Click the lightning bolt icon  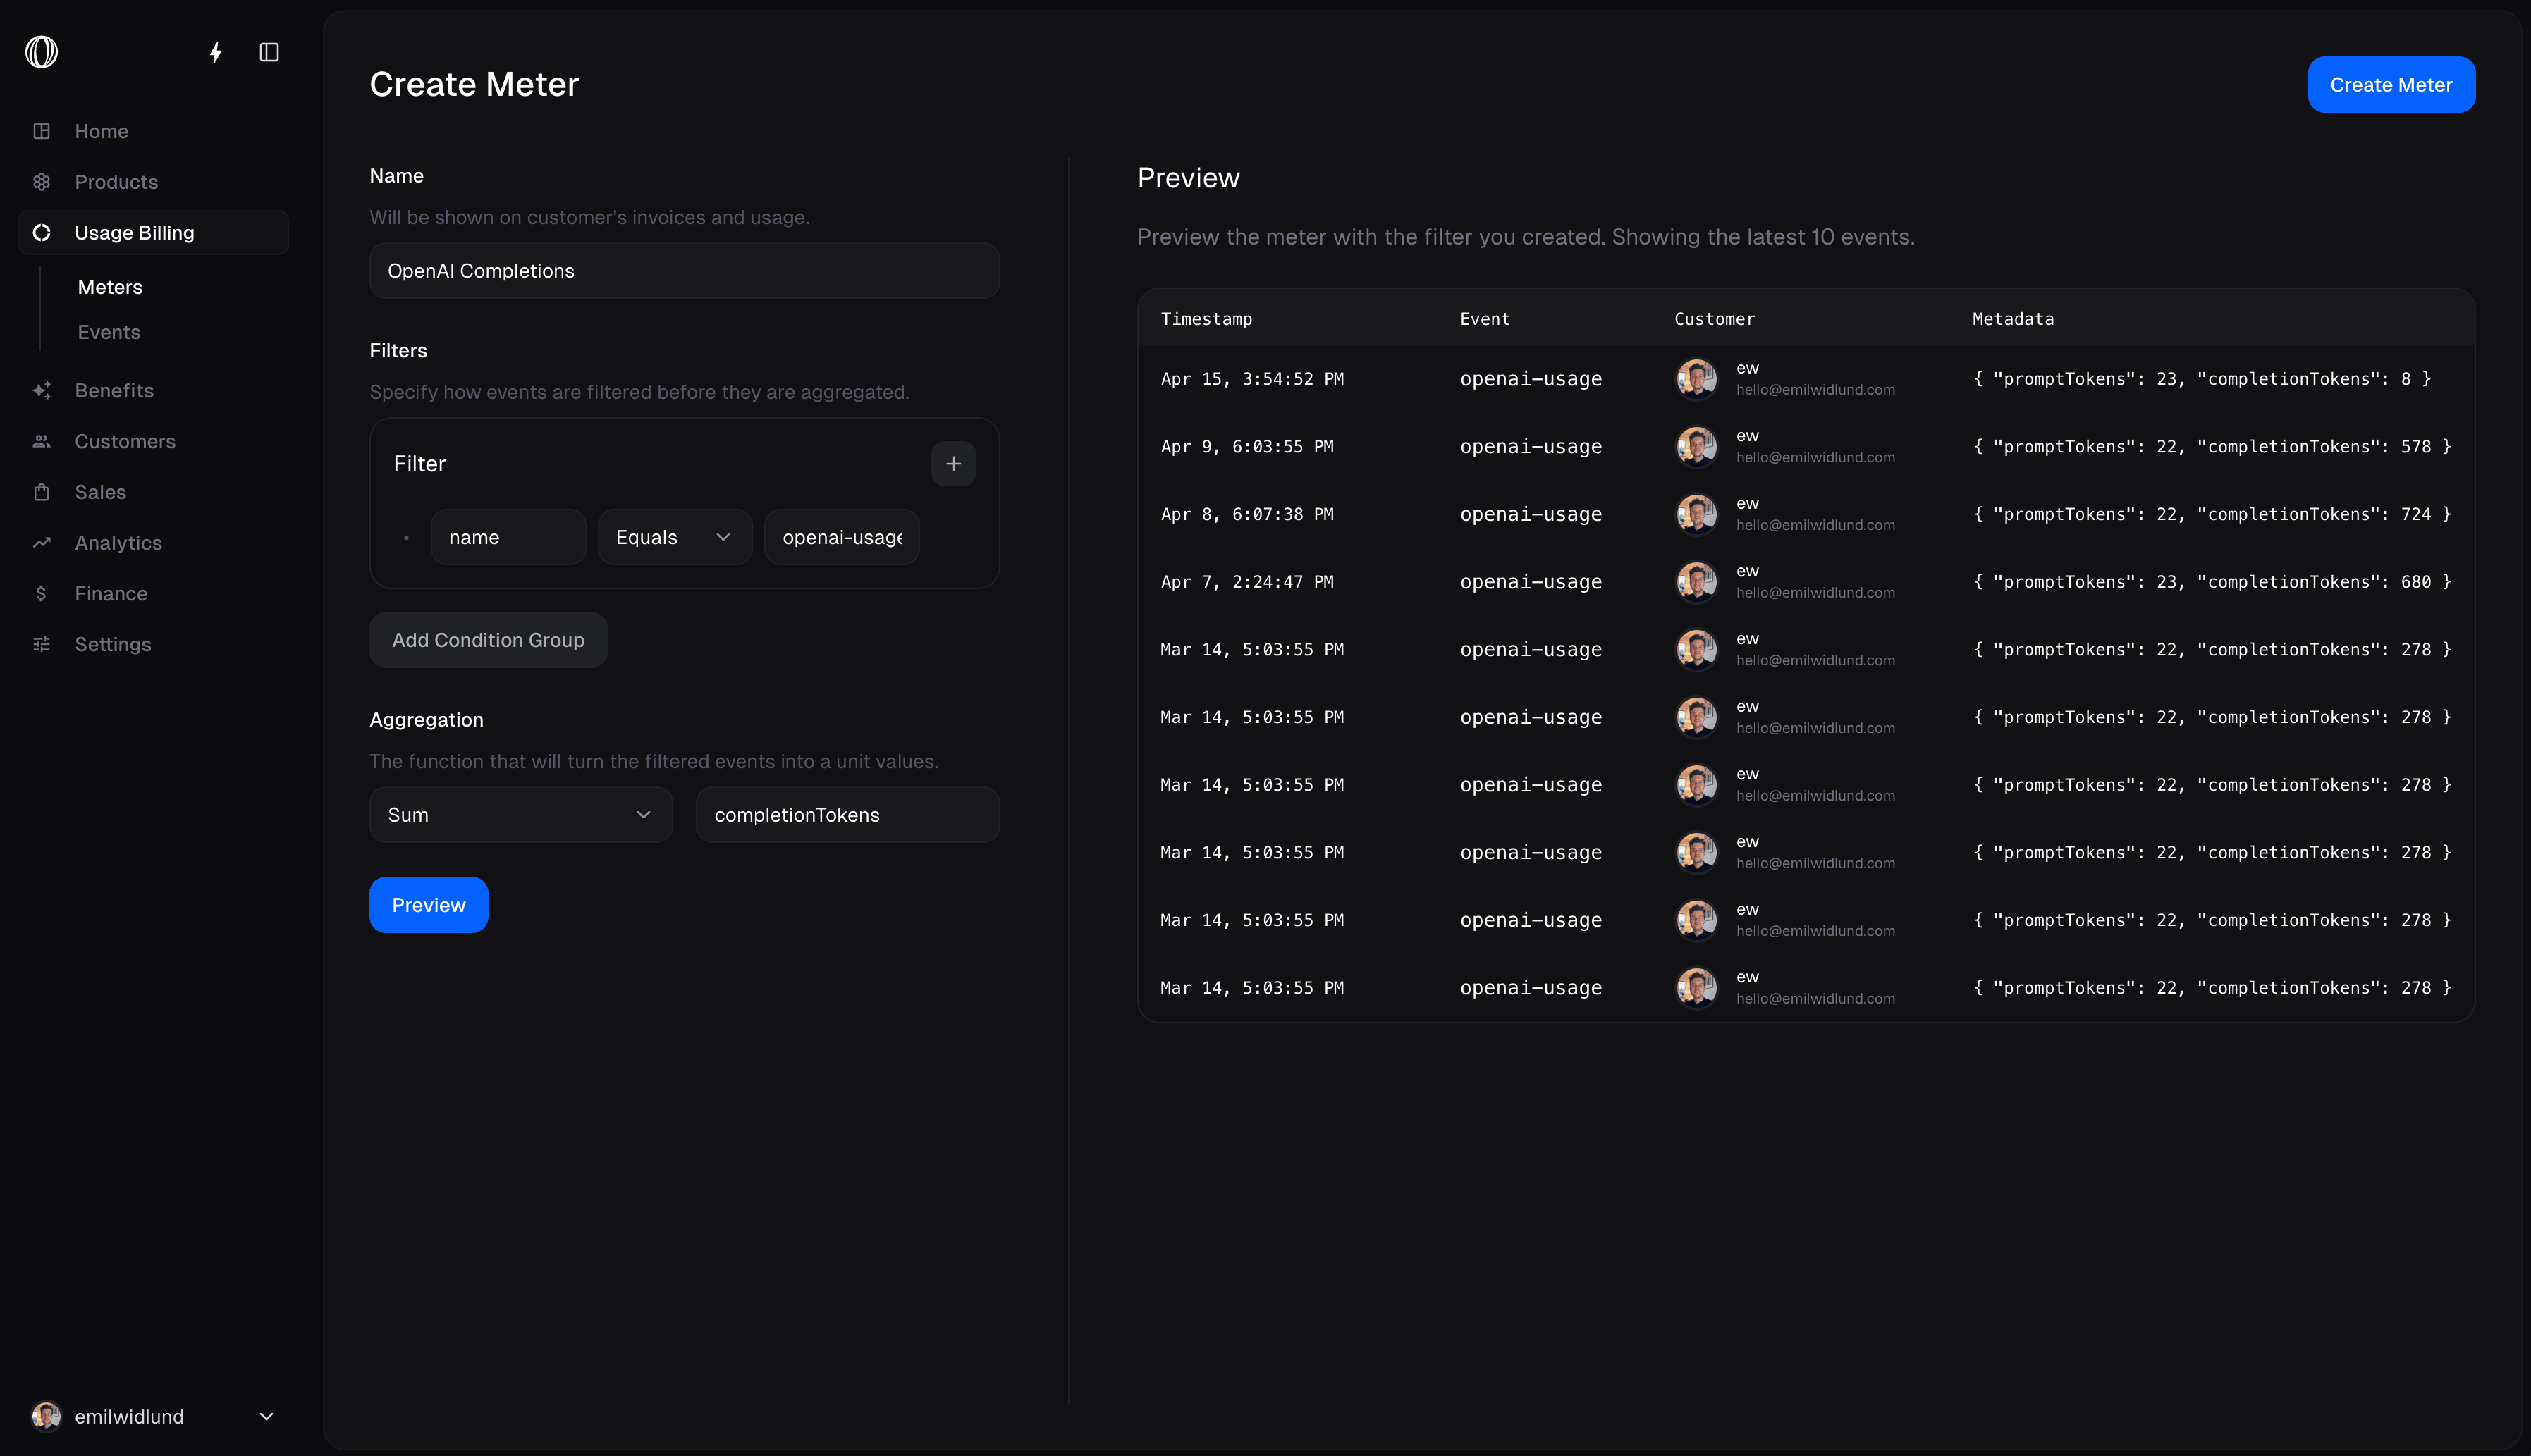pos(215,52)
